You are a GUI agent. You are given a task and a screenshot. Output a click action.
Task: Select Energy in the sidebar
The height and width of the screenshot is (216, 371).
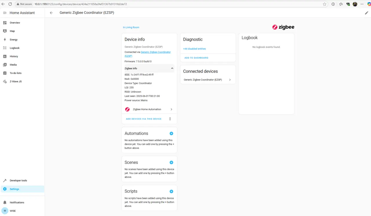14,40
